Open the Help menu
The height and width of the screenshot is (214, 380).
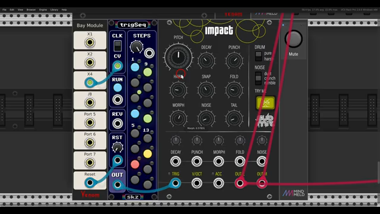point(64,10)
